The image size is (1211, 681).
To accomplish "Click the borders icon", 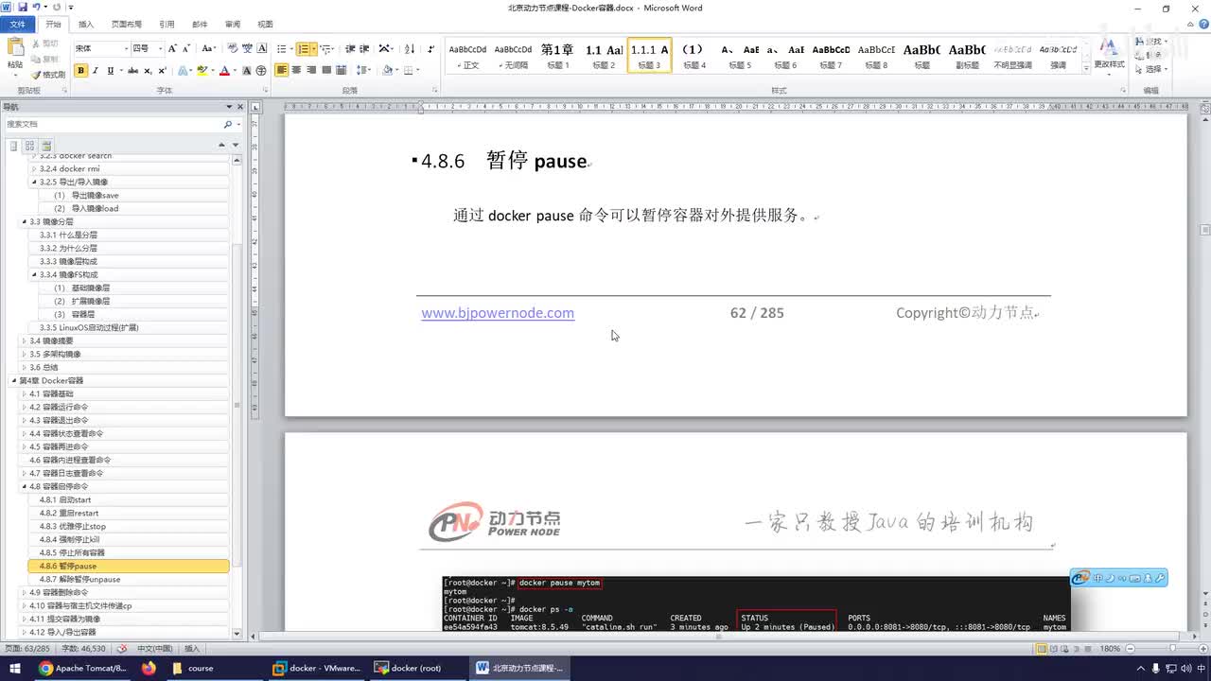I will pyautogui.click(x=411, y=70).
